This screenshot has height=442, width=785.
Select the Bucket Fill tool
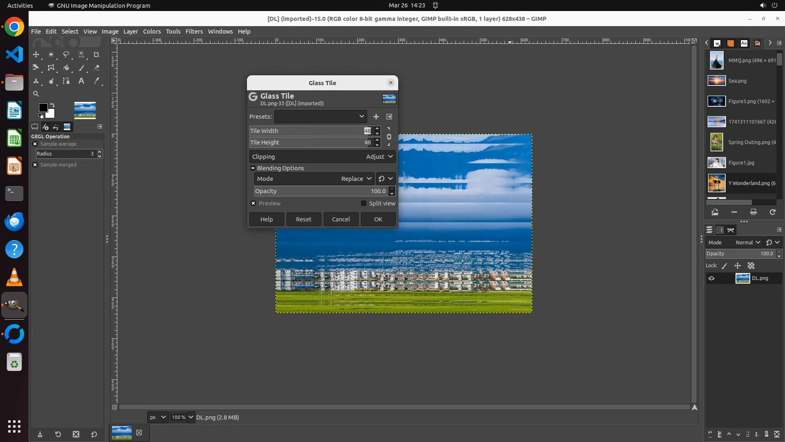pyautogui.click(x=66, y=68)
